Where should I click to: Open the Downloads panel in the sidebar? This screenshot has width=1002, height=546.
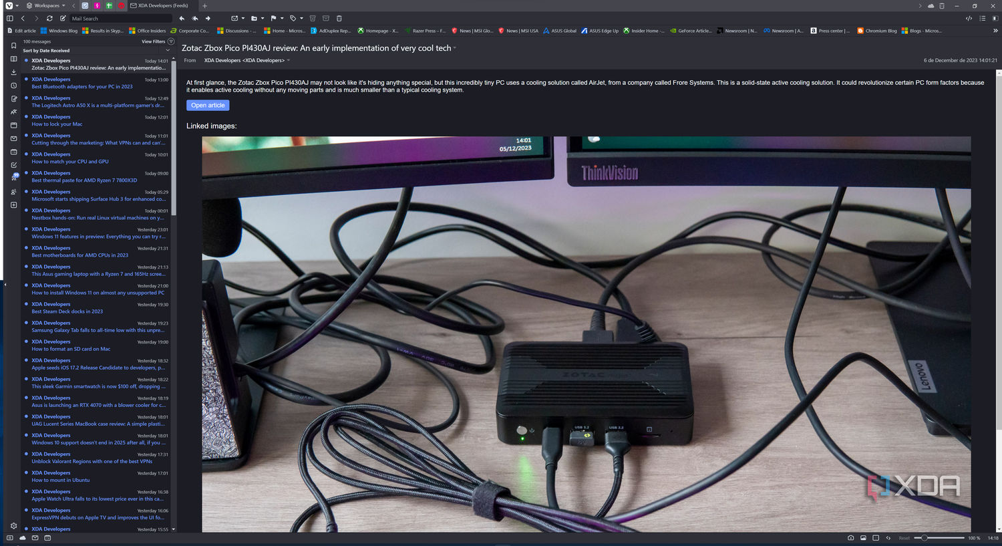click(13, 72)
